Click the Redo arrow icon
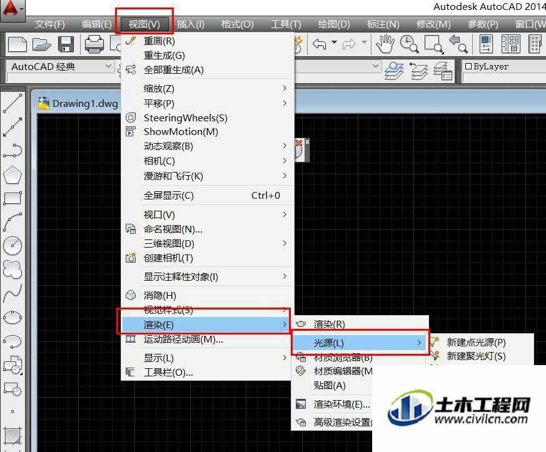546x452 pixels. [349, 44]
